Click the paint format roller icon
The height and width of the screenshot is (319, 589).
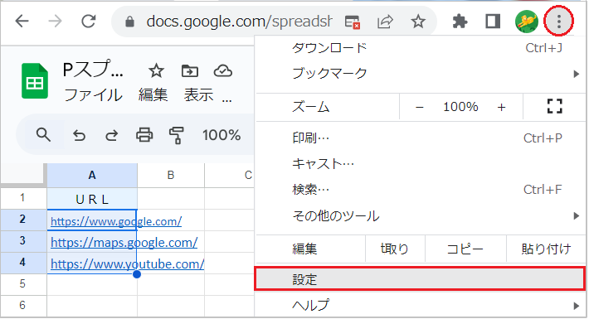pyautogui.click(x=177, y=135)
